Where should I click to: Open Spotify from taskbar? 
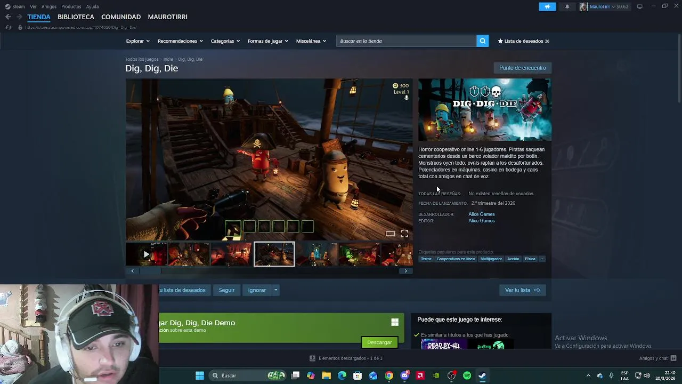[467, 375]
